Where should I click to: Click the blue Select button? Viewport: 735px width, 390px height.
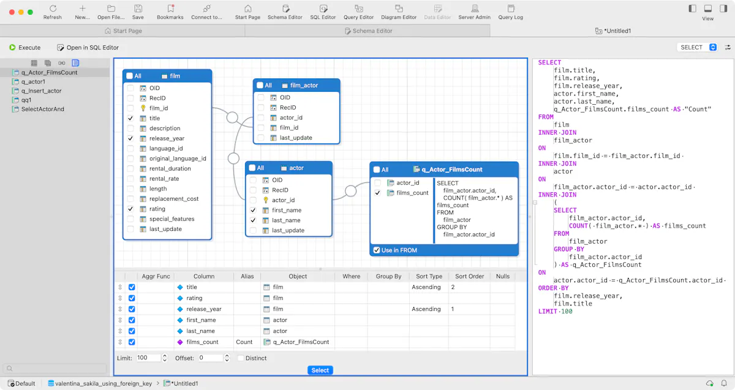click(x=320, y=370)
